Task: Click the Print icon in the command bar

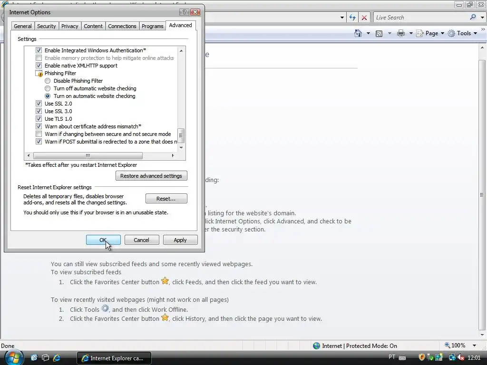Action: 401,33
